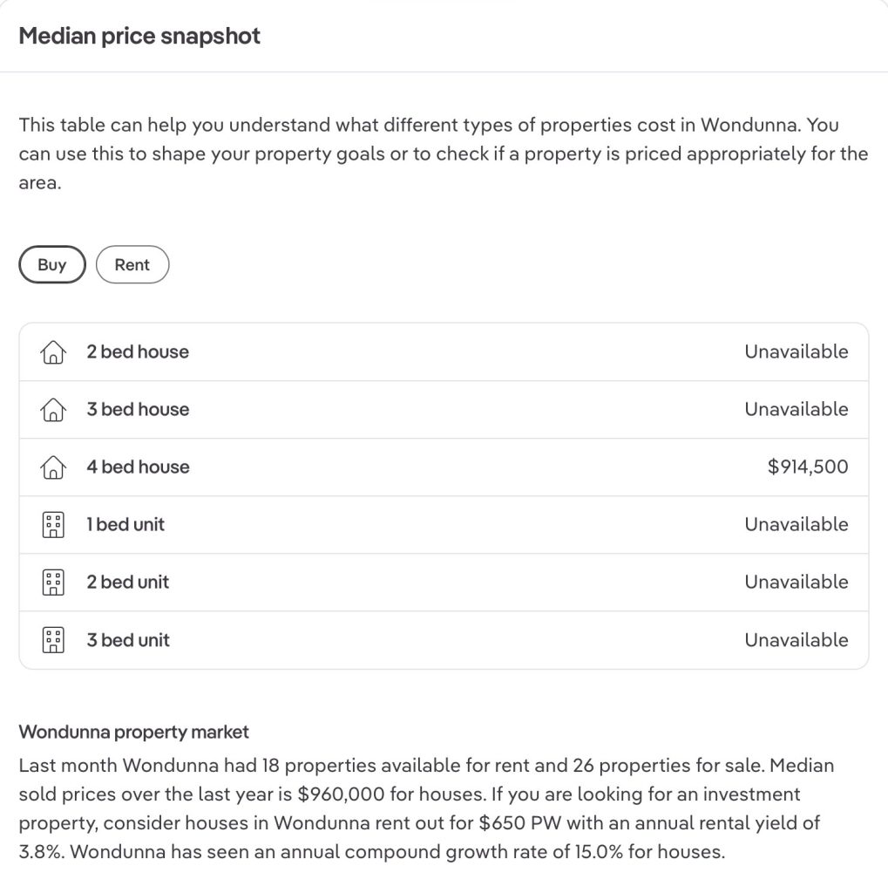Click the 1 bed unit building icon
The image size is (888, 893).
53,525
